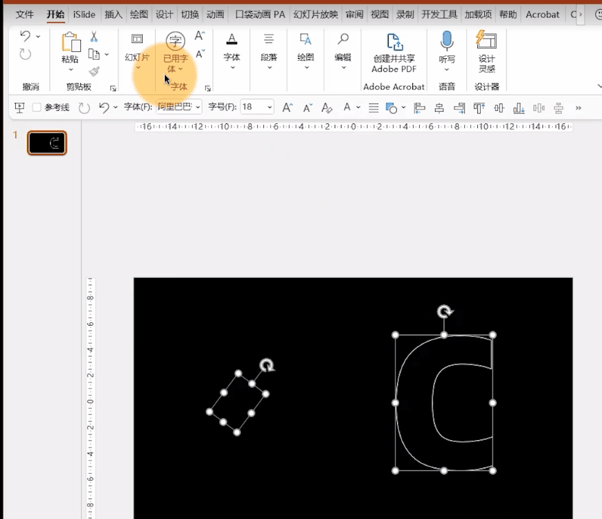Switch to the 口袋动画 PA tab
This screenshot has width=602, height=519.
(x=260, y=15)
